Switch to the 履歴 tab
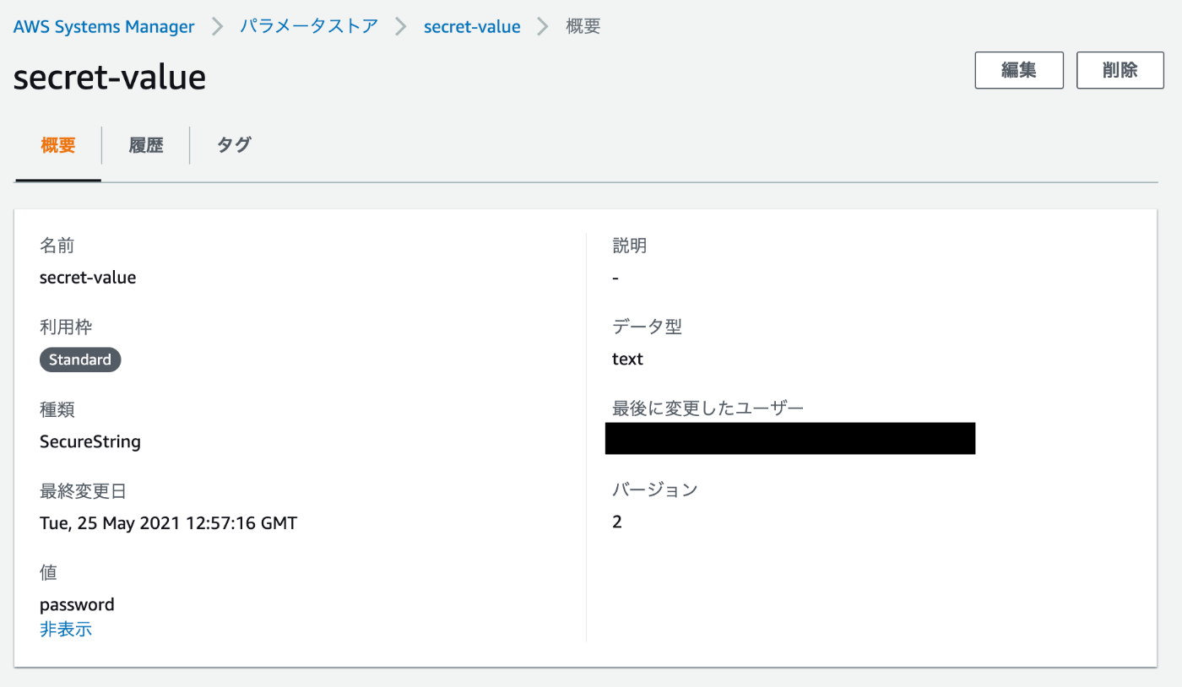 pyautogui.click(x=146, y=145)
